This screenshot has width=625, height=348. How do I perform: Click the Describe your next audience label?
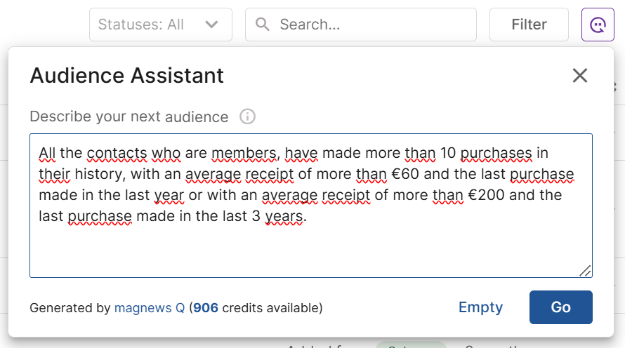129,117
